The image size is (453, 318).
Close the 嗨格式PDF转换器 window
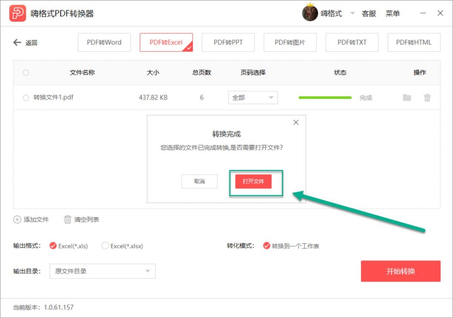pyautogui.click(x=440, y=13)
